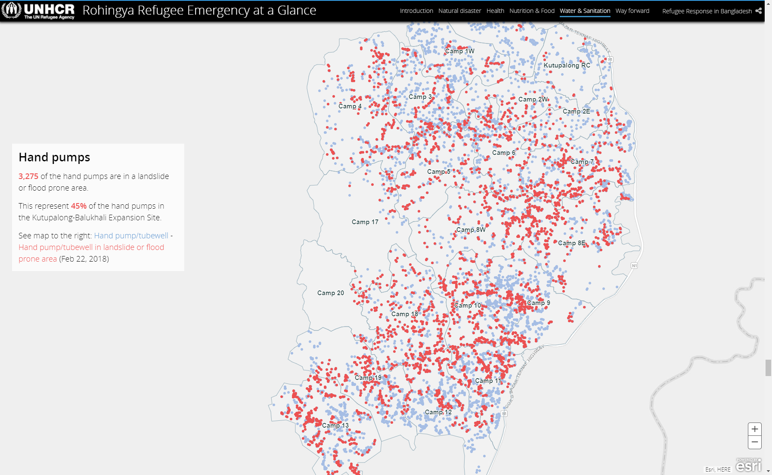The height and width of the screenshot is (475, 772).
Task: Click the Camp 2W map label
Action: [533, 99]
